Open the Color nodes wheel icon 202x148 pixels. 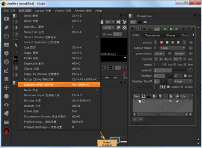tap(6, 53)
